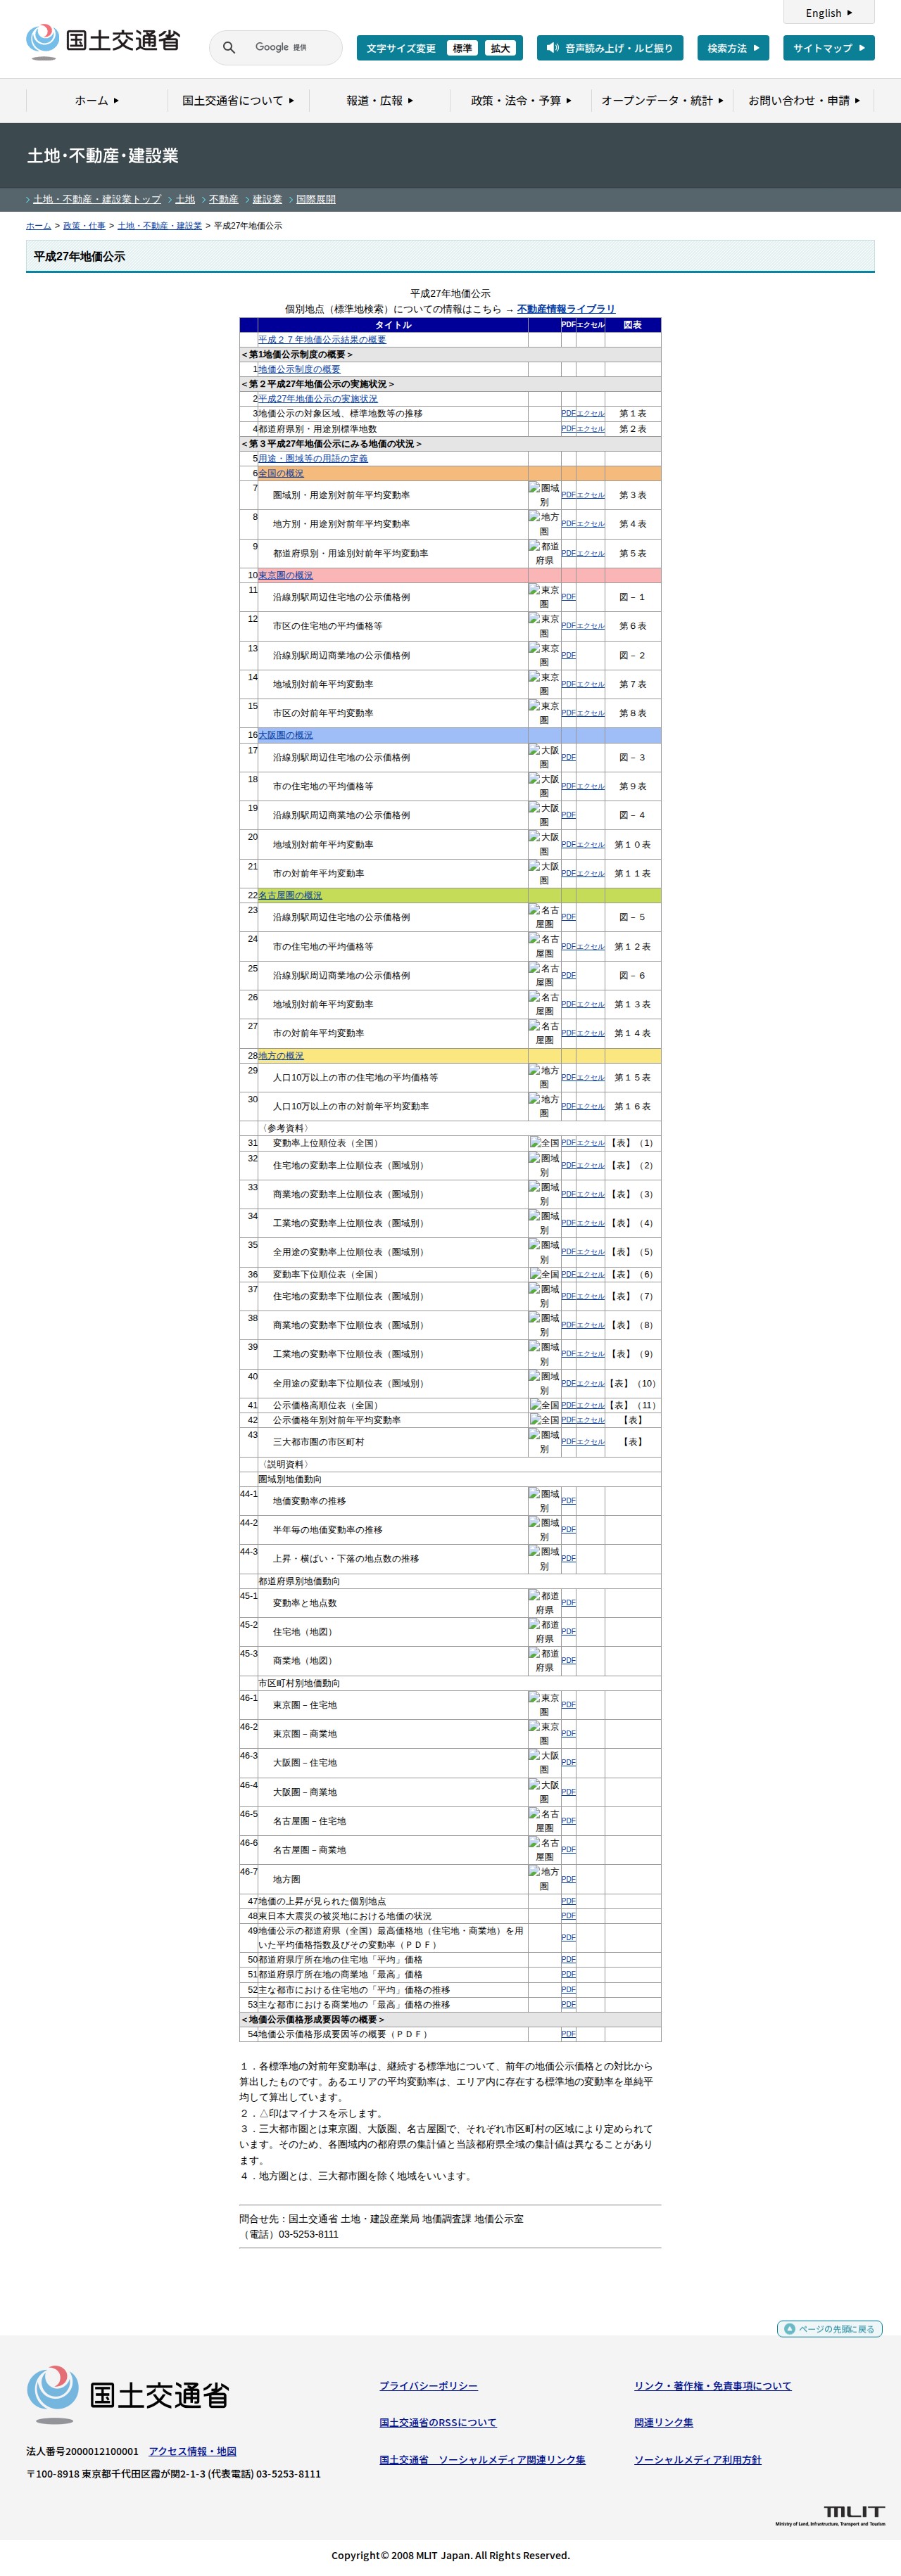
Task: Click the 音声読み上げ・ルビ振り button
Action: pyautogui.click(x=611, y=48)
